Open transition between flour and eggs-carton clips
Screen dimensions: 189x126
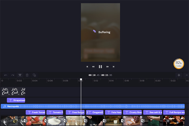[65, 121]
